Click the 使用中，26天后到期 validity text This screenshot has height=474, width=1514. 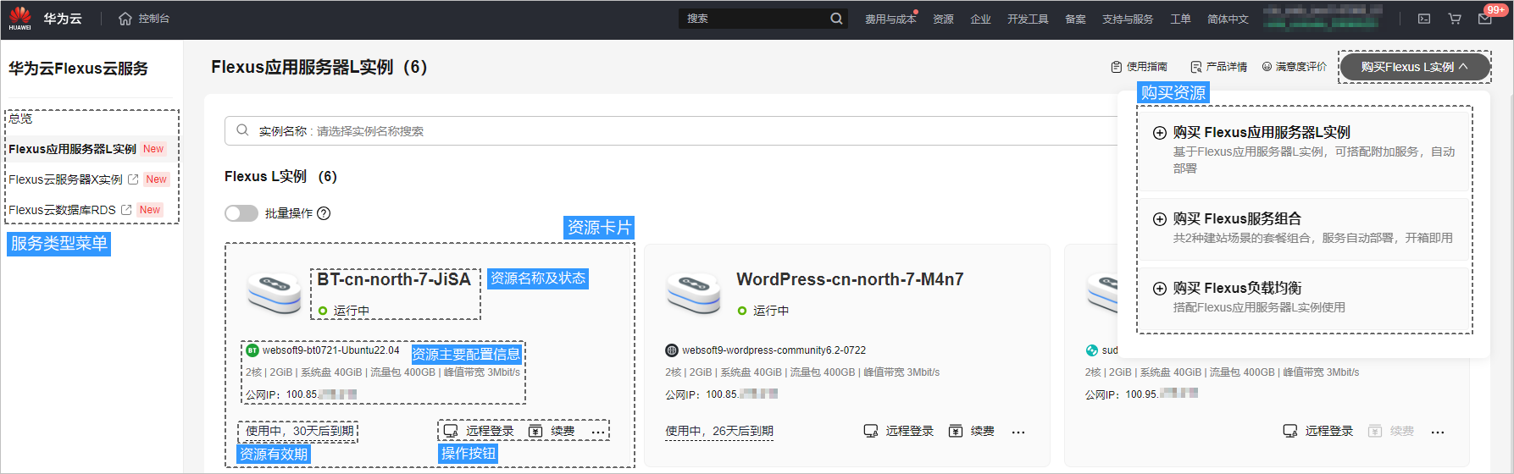tap(719, 432)
